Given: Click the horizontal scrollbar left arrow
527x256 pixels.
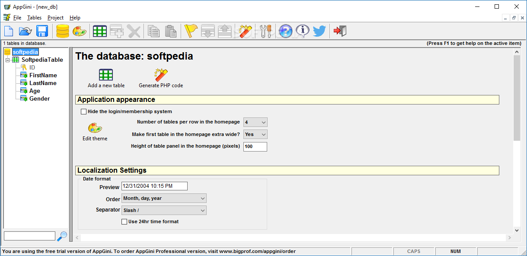Looking at the screenshot, I should point(77,238).
